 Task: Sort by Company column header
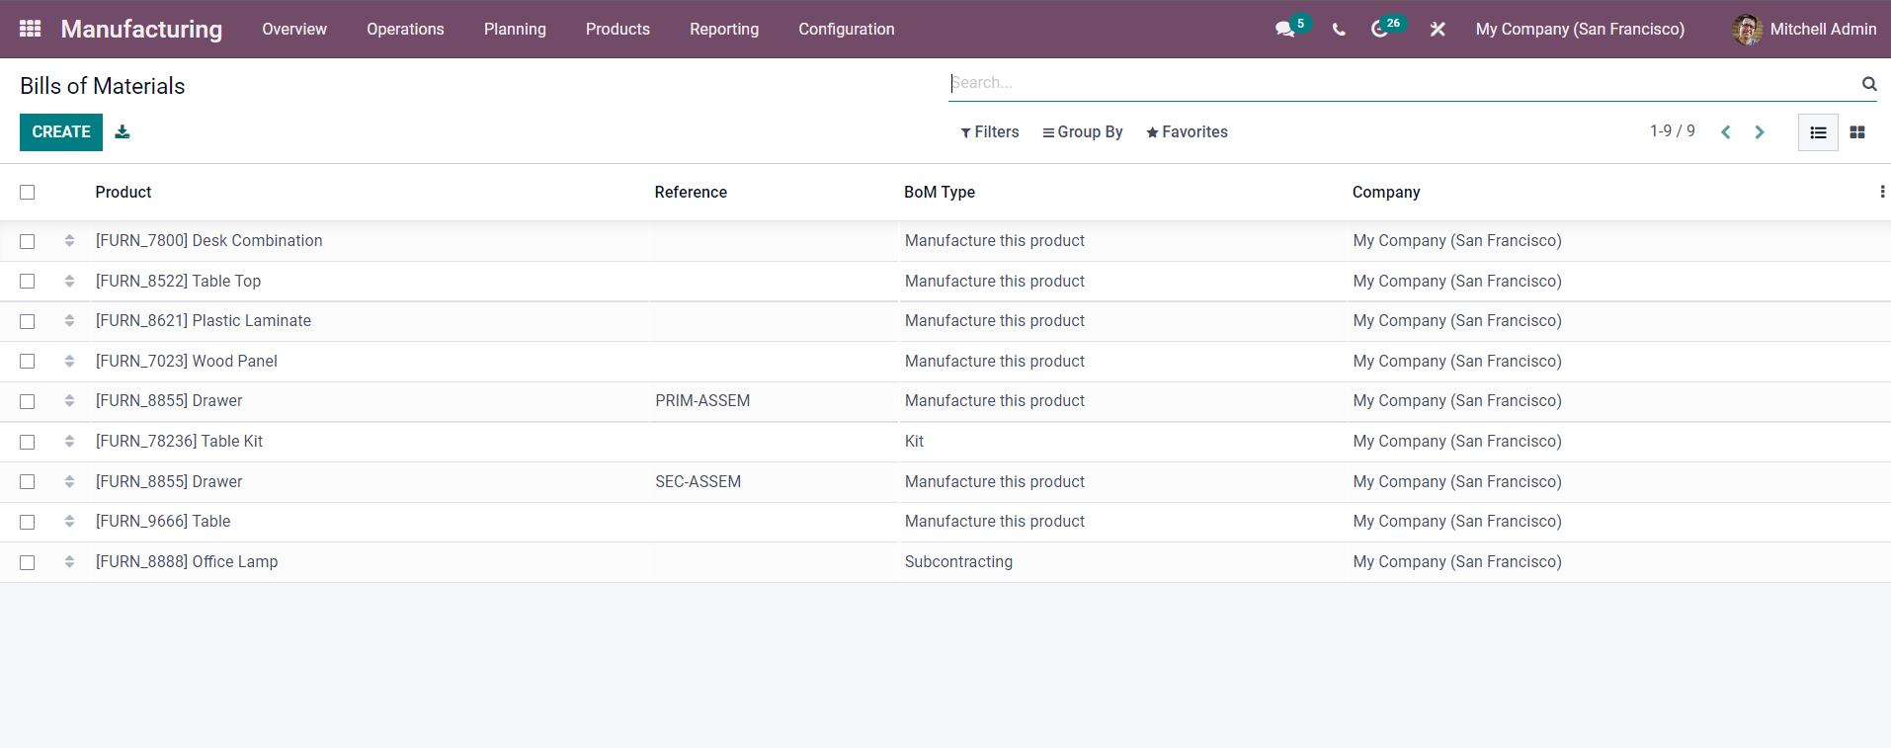(1386, 193)
